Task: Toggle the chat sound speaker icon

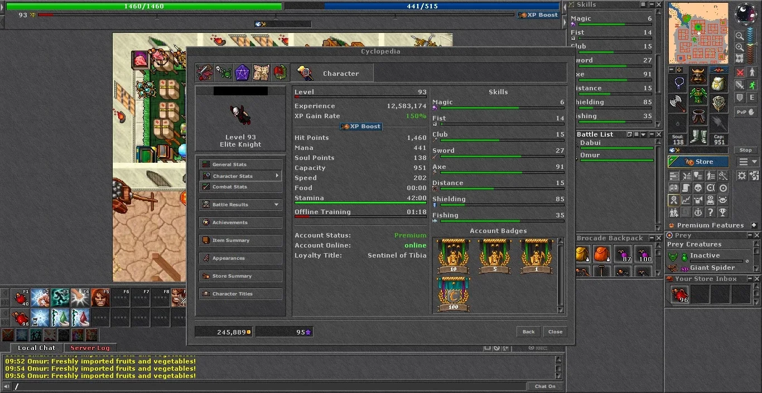Action: (x=7, y=386)
